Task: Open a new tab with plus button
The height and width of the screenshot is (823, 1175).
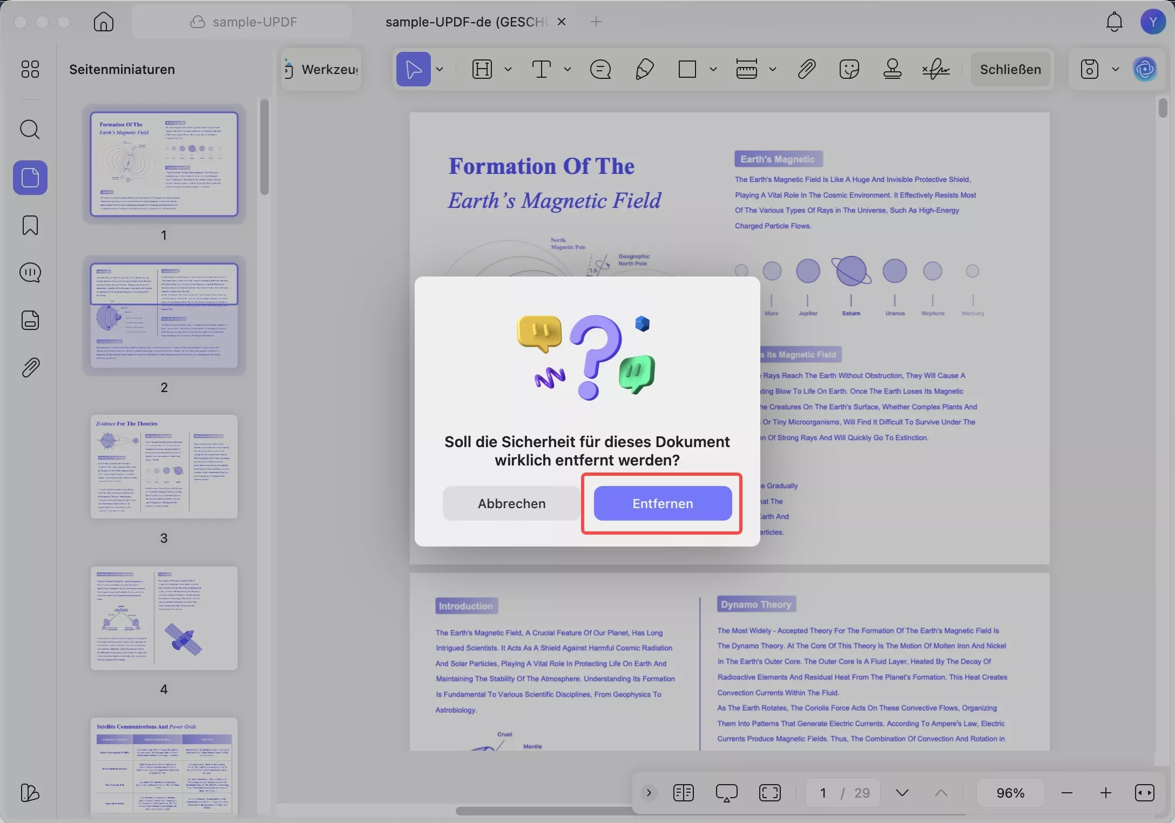Action: (596, 22)
